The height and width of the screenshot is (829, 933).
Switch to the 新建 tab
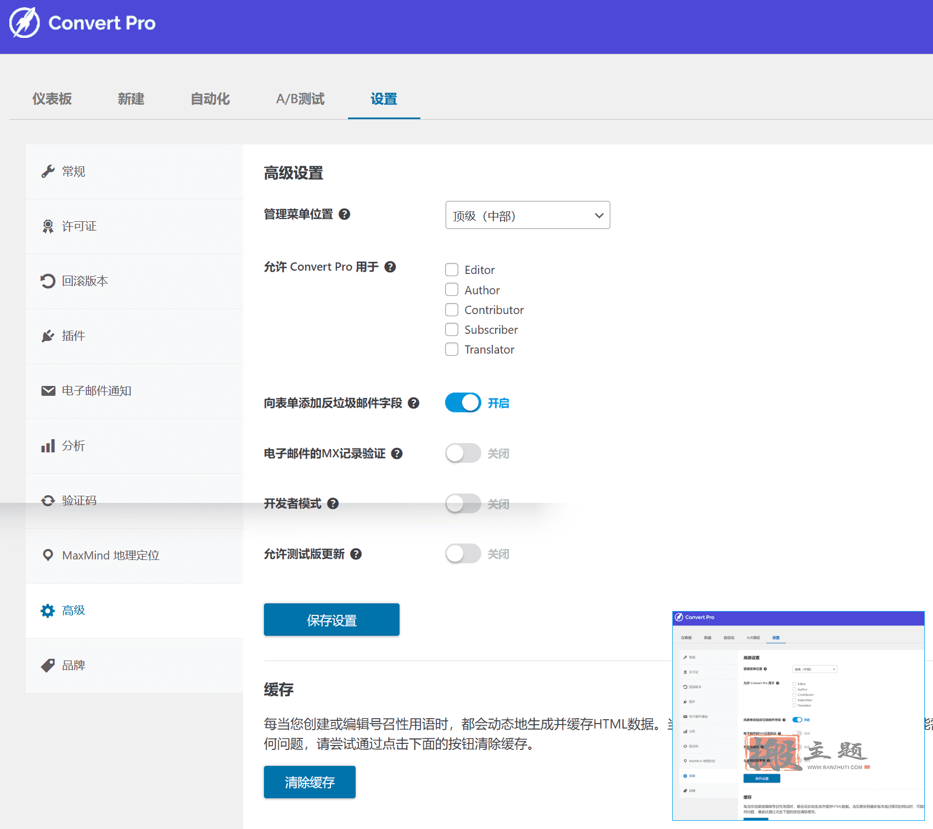[131, 99]
